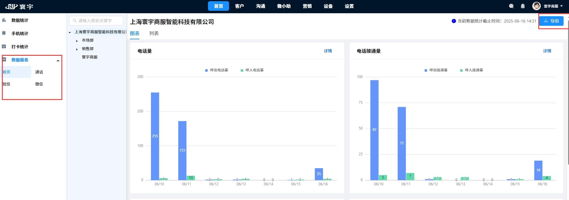Screen dimensions: 569x200
Task: Open the 沟通 top menu
Action: (x=261, y=6)
